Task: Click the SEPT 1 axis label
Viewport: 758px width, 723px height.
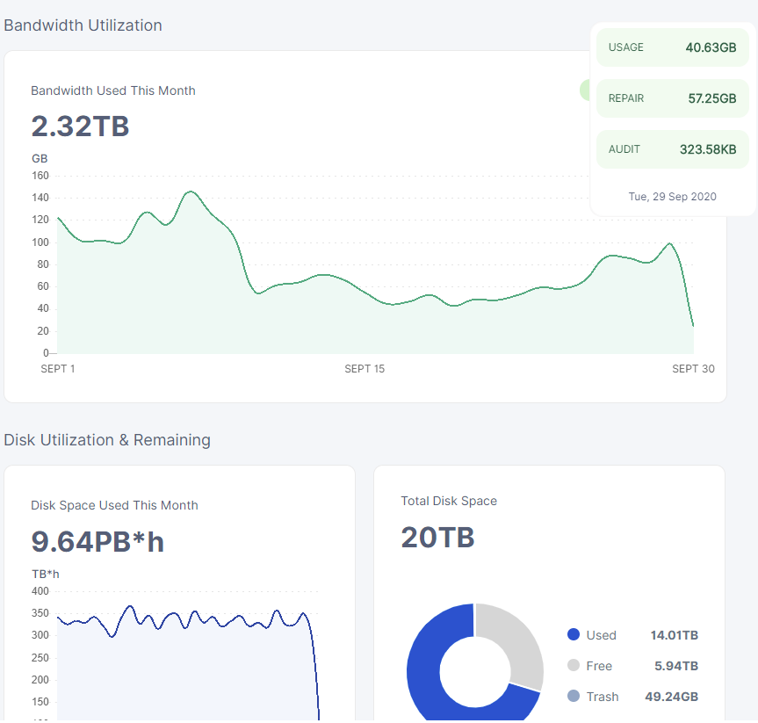Action: tap(58, 369)
